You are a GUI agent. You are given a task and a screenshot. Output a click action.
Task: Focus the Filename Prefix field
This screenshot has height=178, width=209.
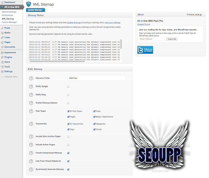(97, 78)
